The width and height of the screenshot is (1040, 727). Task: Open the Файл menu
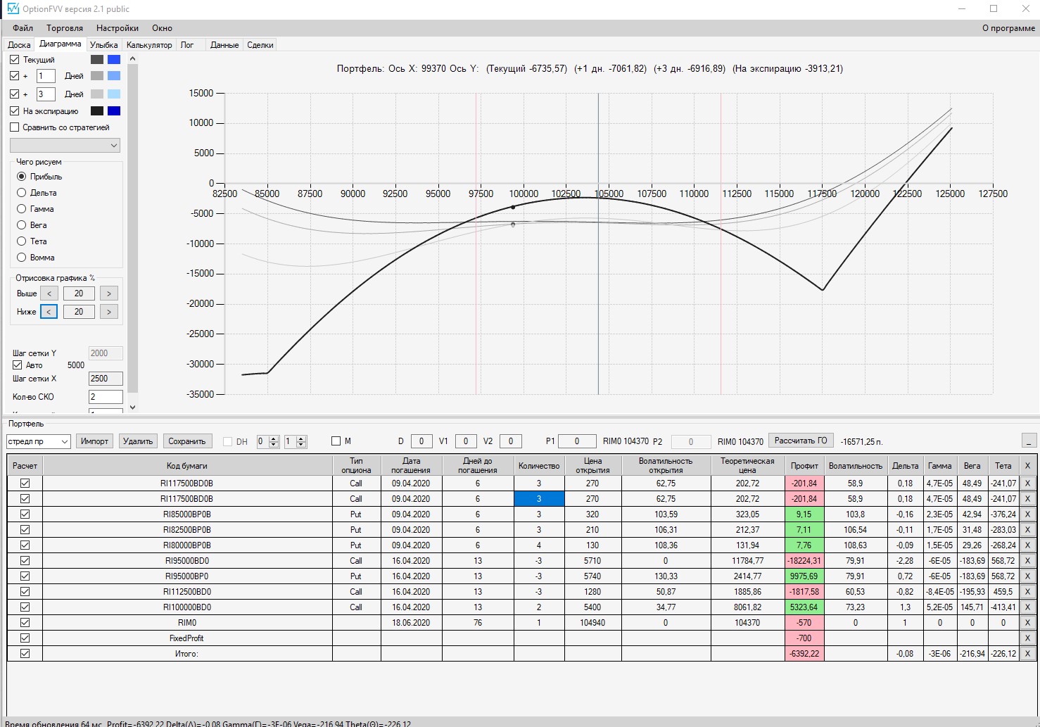[x=23, y=28]
